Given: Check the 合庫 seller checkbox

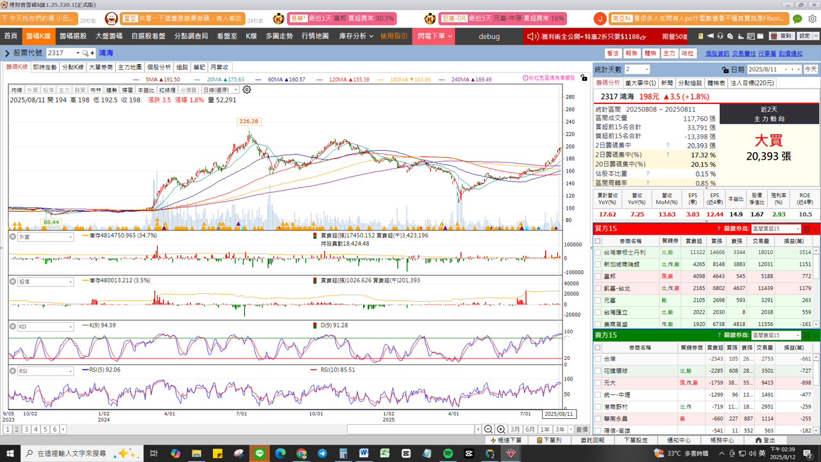Looking at the screenshot, I should coord(598,359).
